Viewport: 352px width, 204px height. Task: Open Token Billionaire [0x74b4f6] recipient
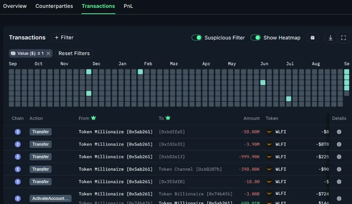coord(195,194)
